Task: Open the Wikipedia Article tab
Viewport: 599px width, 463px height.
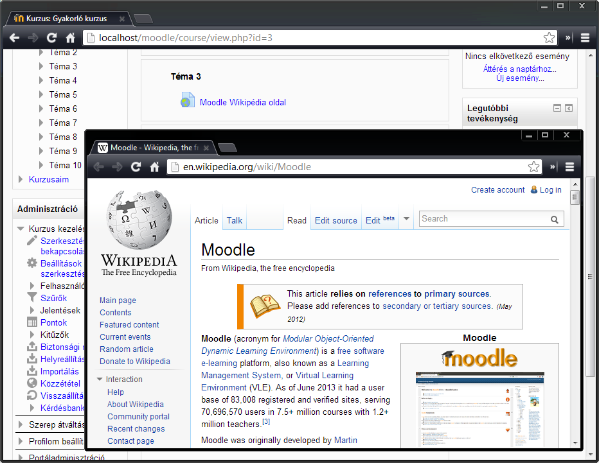Action: click(x=206, y=220)
